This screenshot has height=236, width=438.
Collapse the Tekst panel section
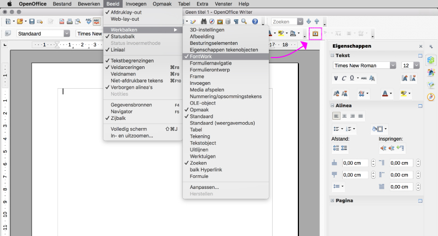click(332, 55)
